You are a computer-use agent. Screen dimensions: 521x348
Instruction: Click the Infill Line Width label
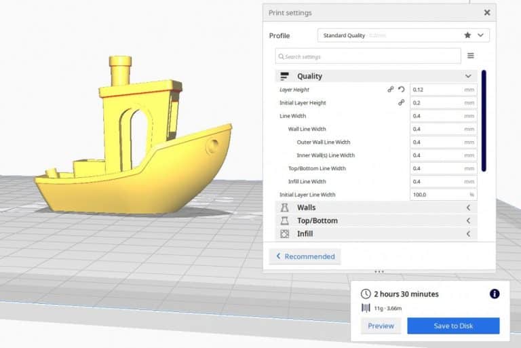[x=307, y=182]
